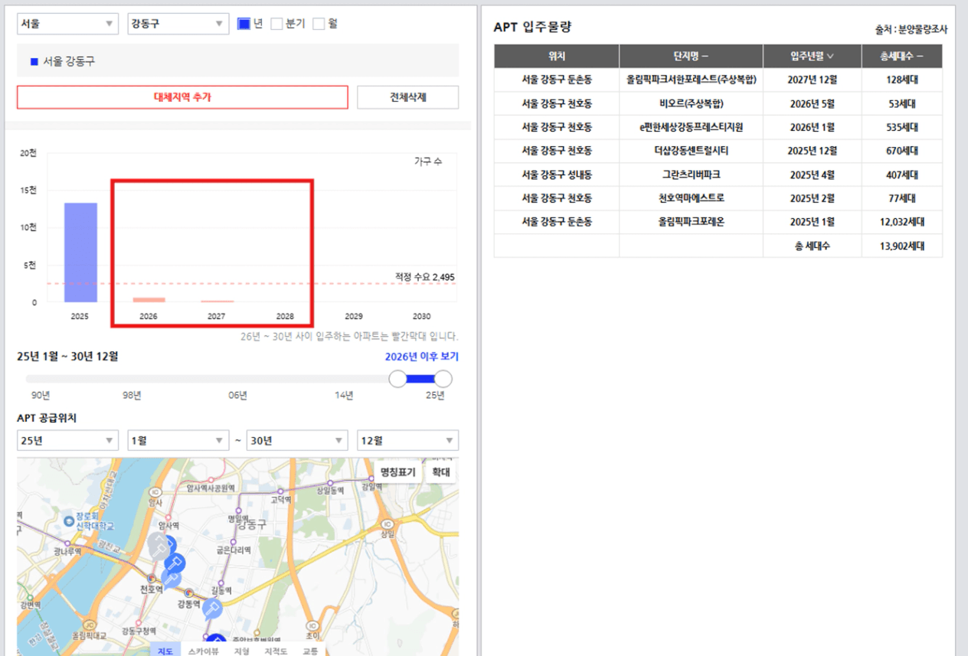This screenshot has width=968, height=656.
Task: Switch map to 지적도 tab
Action: (275, 651)
